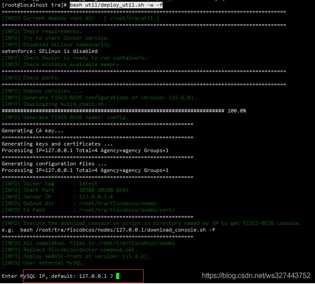
Task: Click CA Path /root/tra/fiscobcos/nodes/cert/
Action: (127, 210)
